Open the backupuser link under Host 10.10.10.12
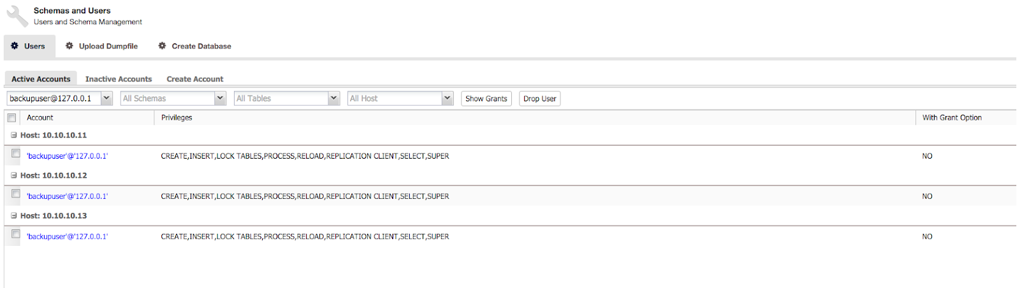The width and height of the screenshot is (1020, 288). coord(68,196)
